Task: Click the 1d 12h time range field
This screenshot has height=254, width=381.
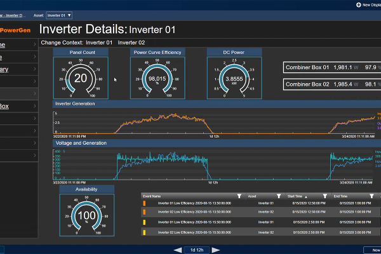Action: [x=197, y=250]
